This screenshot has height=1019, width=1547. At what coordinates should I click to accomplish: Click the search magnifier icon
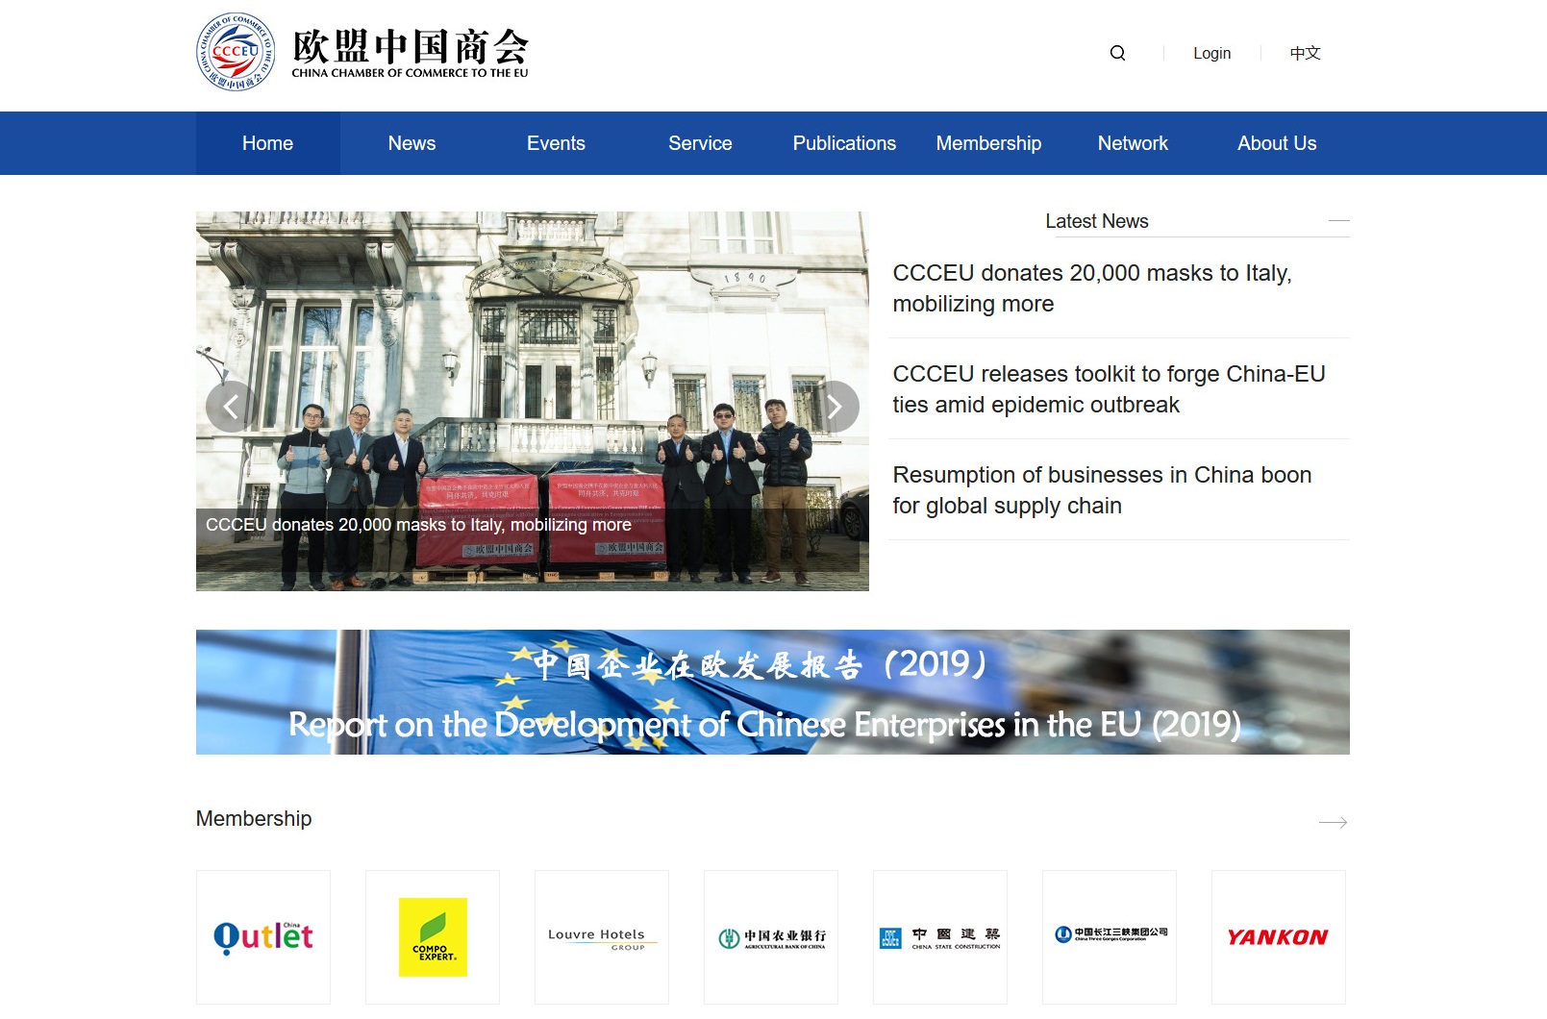(x=1117, y=53)
